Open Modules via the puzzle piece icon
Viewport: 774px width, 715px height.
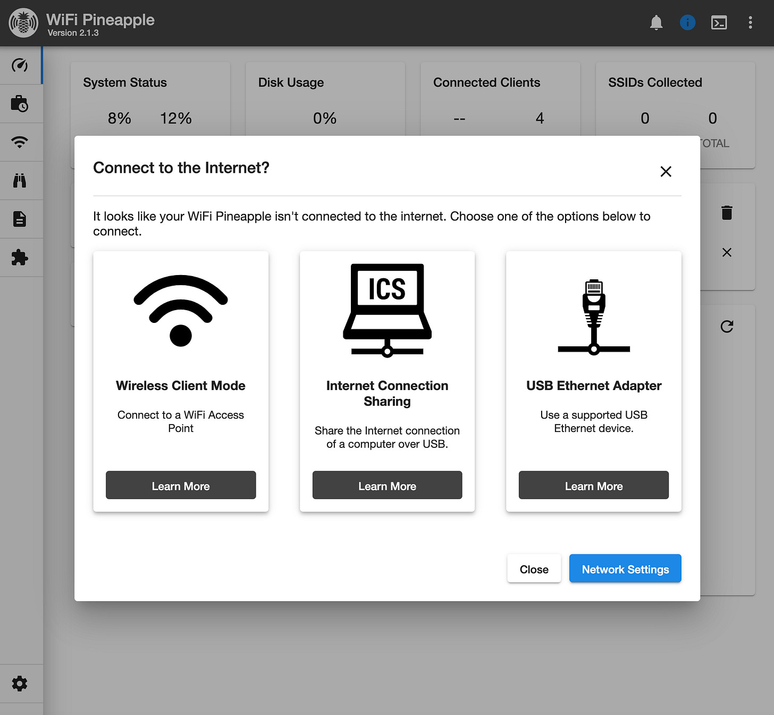coord(20,257)
